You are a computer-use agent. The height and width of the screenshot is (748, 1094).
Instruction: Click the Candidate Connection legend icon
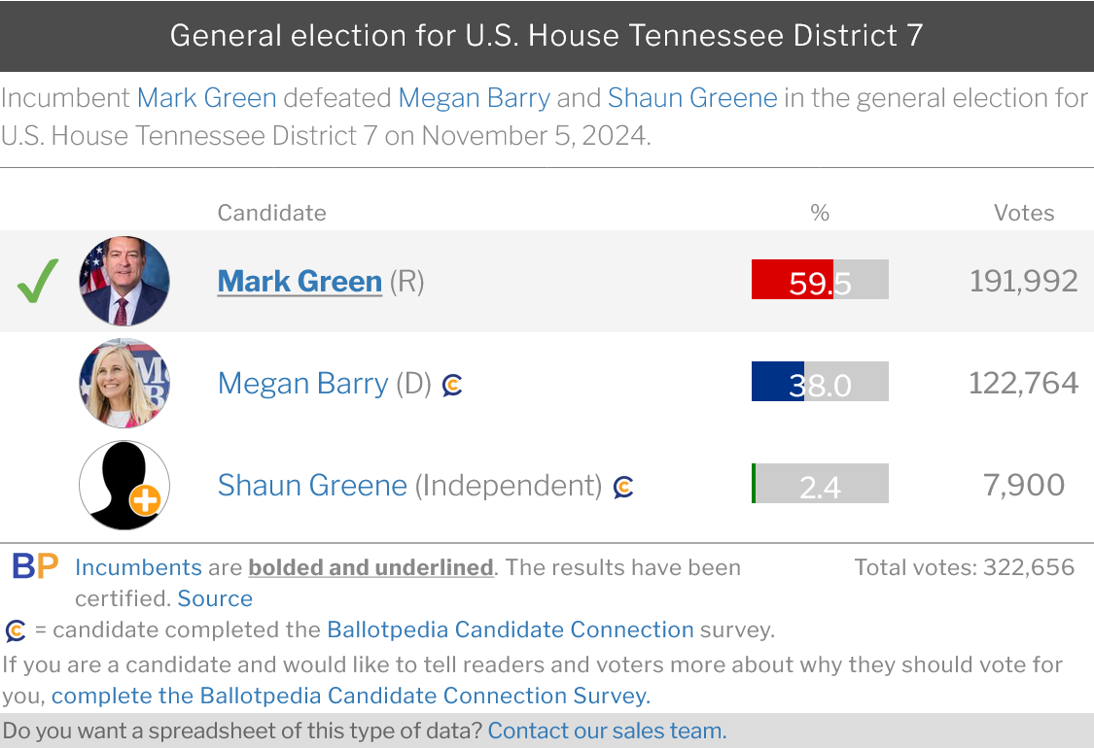16,630
